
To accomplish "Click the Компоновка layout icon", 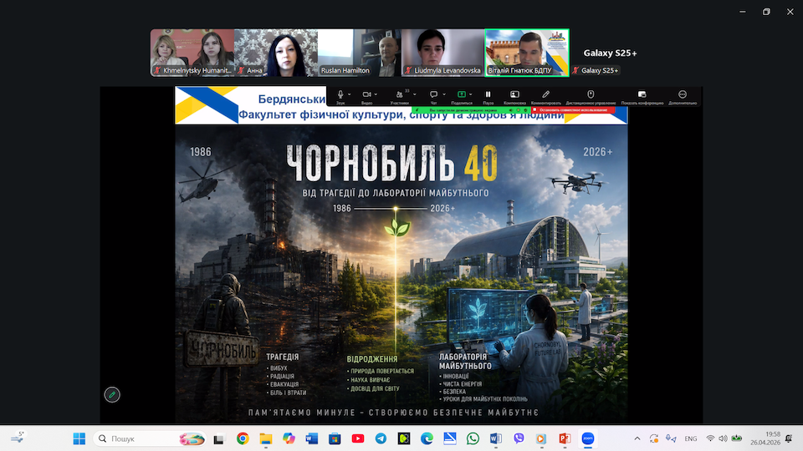I will point(515,94).
